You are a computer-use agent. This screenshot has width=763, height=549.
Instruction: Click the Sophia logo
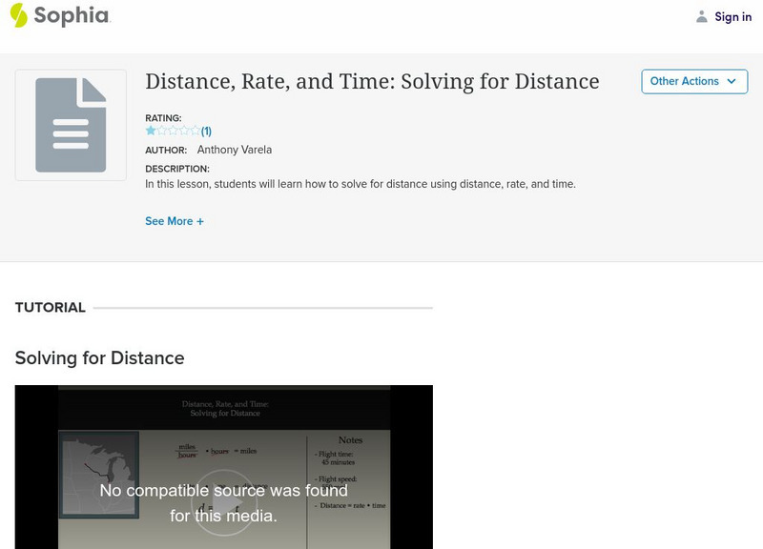60,15
